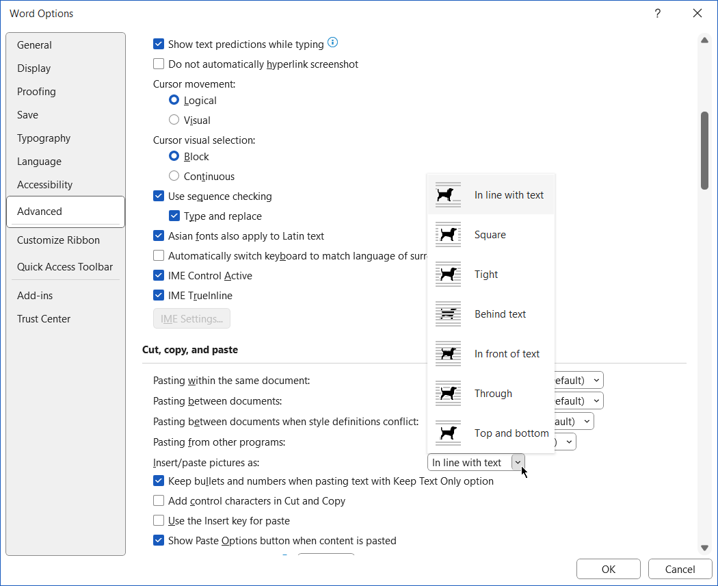Close the Word Options dialog
Screen dimensions: 718x586
[x=697, y=13]
